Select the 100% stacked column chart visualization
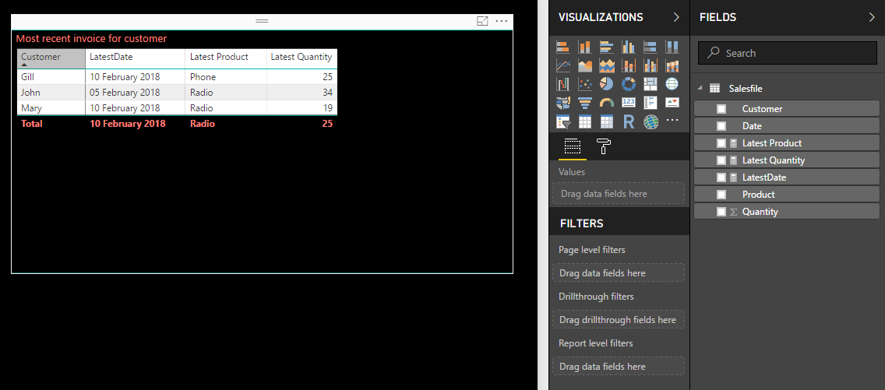The image size is (885, 390). [x=672, y=47]
